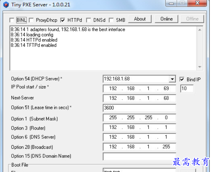
Task: Click the Tiny PXE Server app icon
Action: (6, 5)
